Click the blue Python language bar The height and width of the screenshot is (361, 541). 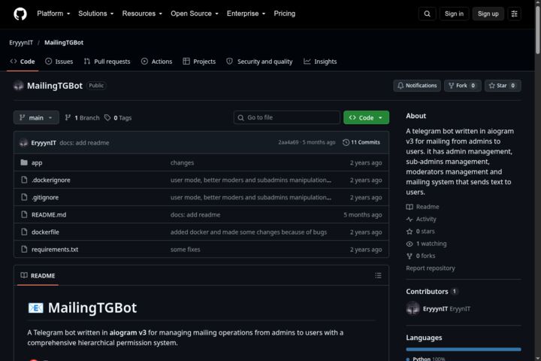coord(464,349)
